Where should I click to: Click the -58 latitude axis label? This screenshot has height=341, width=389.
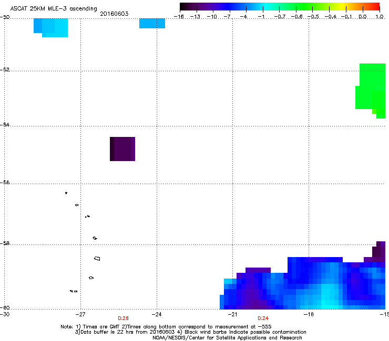point(5,243)
